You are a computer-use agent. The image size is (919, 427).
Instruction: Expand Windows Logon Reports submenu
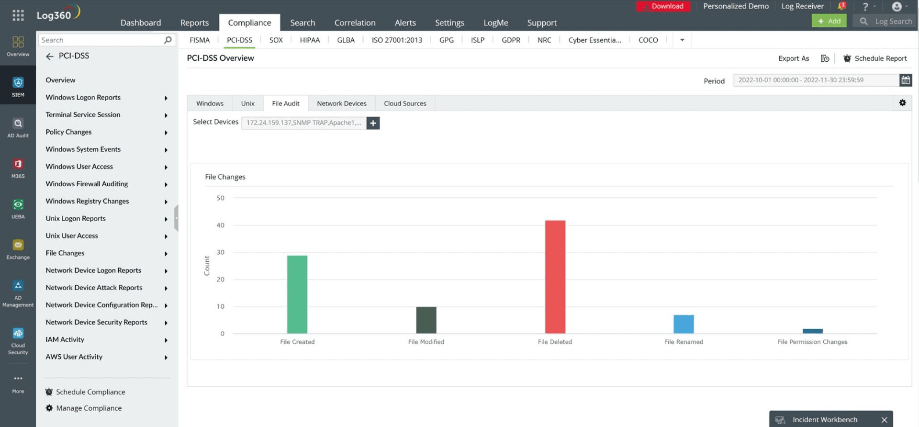coord(166,98)
